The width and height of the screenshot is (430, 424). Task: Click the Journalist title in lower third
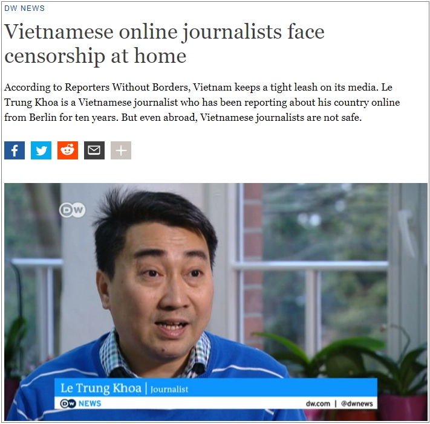pos(169,389)
